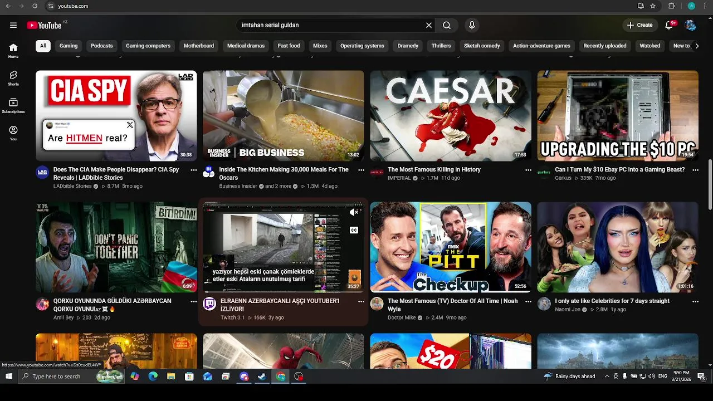Expand more category chips with the arrow
This screenshot has width=713, height=401.
696,46
